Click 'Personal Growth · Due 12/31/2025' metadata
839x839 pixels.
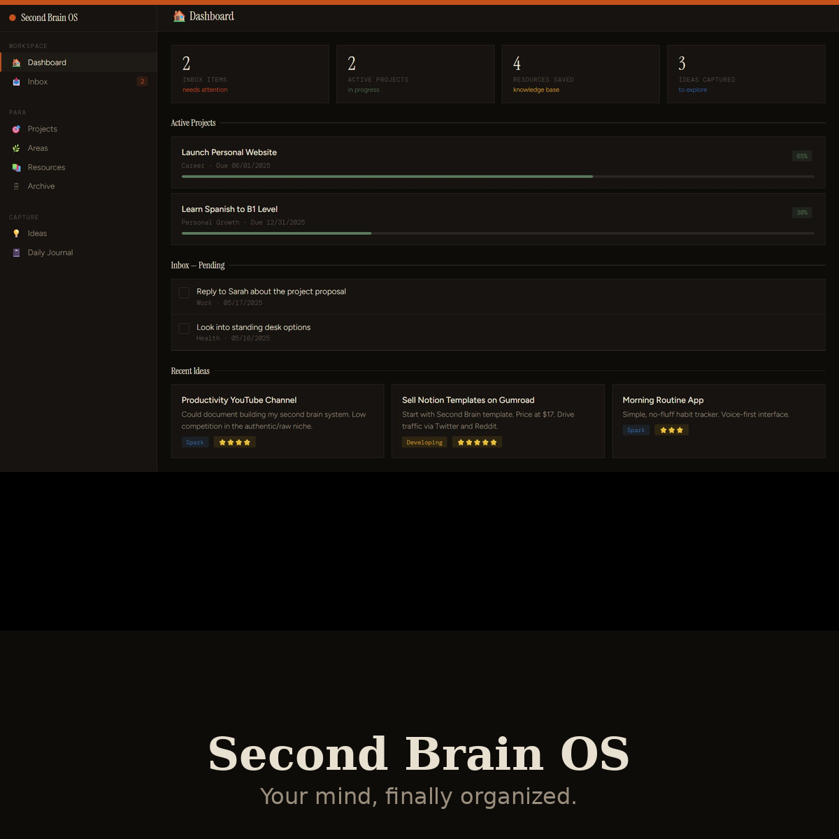coord(243,222)
